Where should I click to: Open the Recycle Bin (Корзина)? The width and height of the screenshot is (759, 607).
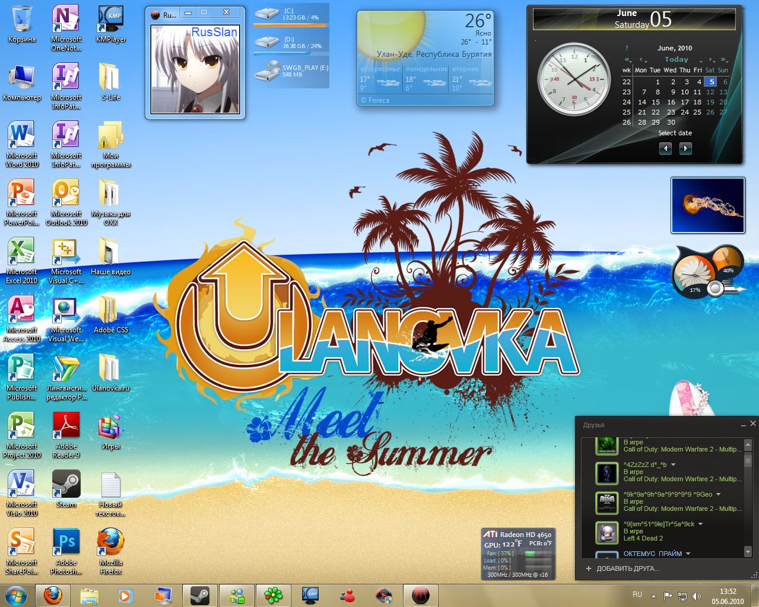(x=21, y=20)
